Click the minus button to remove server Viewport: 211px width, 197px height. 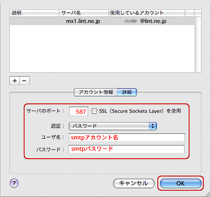24,80
